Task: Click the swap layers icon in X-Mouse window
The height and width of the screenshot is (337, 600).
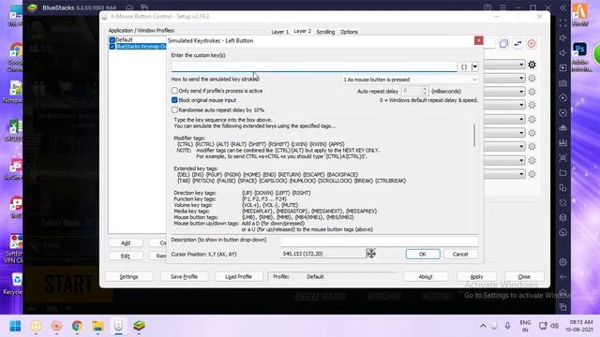Action: pyautogui.click(x=517, y=44)
